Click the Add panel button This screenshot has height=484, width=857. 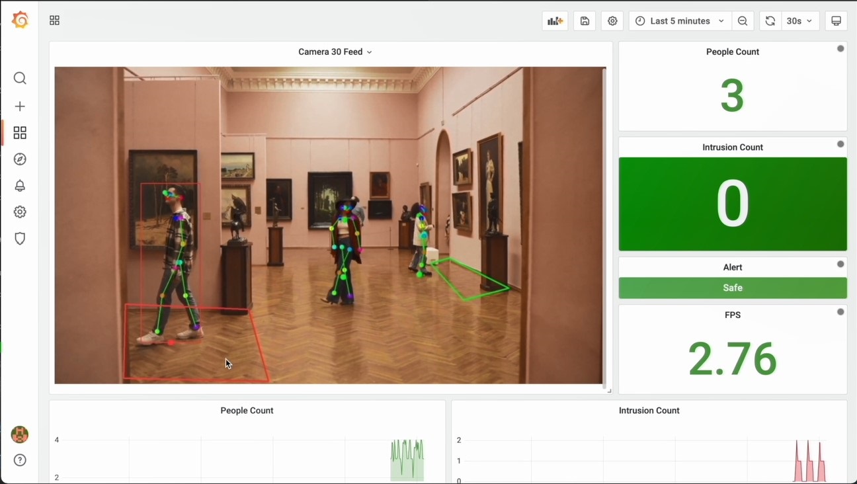[555, 21]
